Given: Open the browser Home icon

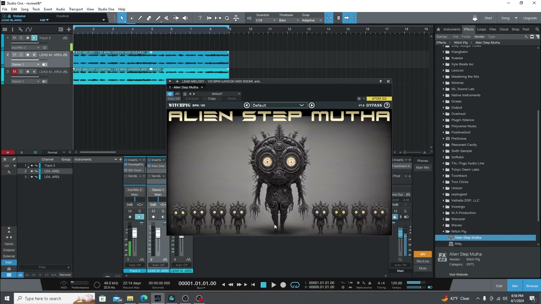Looking at the screenshot, I should point(438,29).
